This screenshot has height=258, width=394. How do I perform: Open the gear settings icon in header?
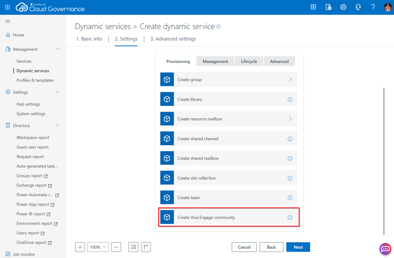click(343, 7)
